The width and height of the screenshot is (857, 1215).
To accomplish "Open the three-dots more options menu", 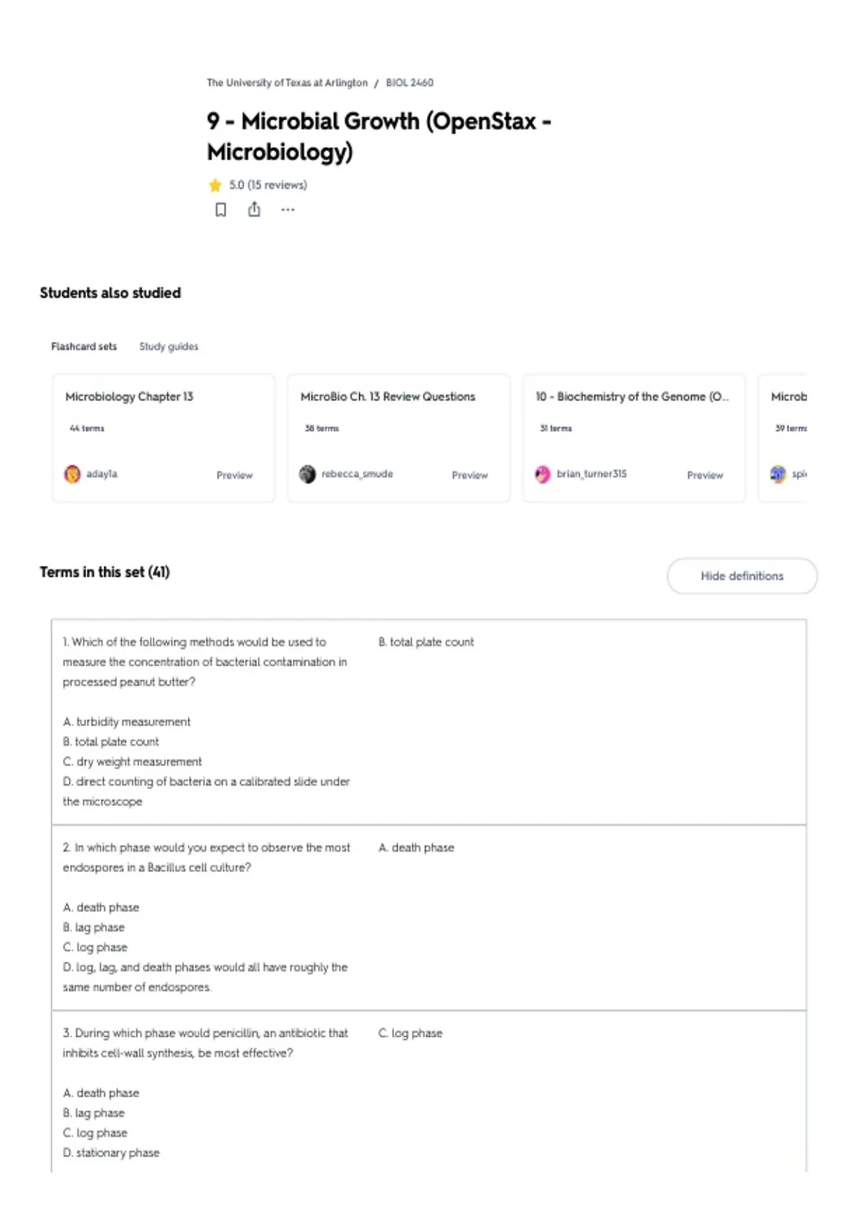I will coord(288,210).
